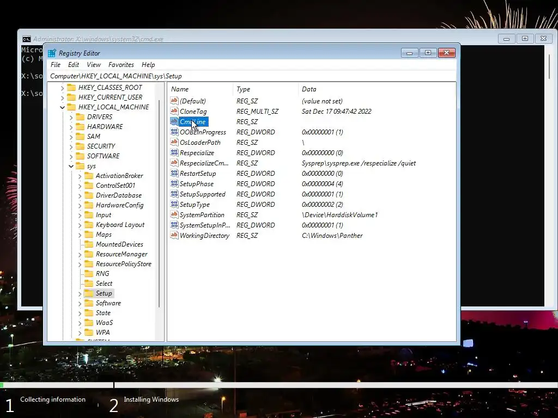
Task: Click the cmd.exe window title icon
Action: pos(26,39)
